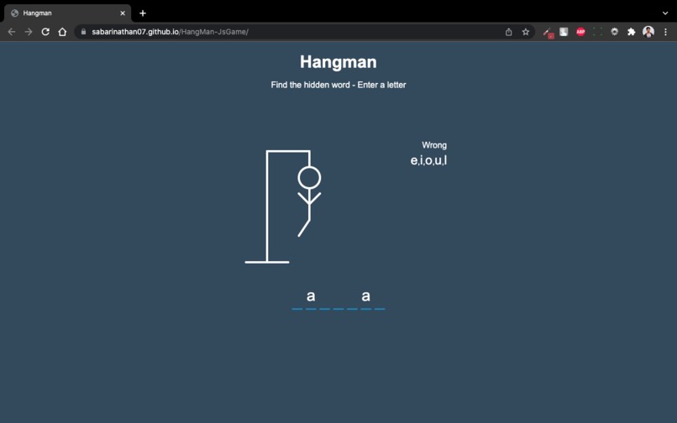Share this page using the share icon
Viewport: 677px width, 423px height.
pyautogui.click(x=509, y=32)
